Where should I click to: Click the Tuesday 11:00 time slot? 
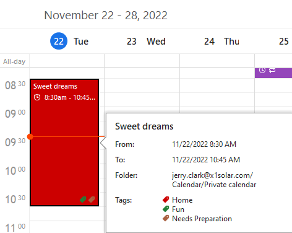[67, 227]
